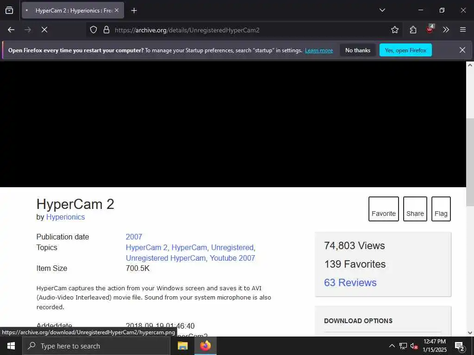Focus the archive.org address bar
474x355 pixels.
(x=244, y=30)
